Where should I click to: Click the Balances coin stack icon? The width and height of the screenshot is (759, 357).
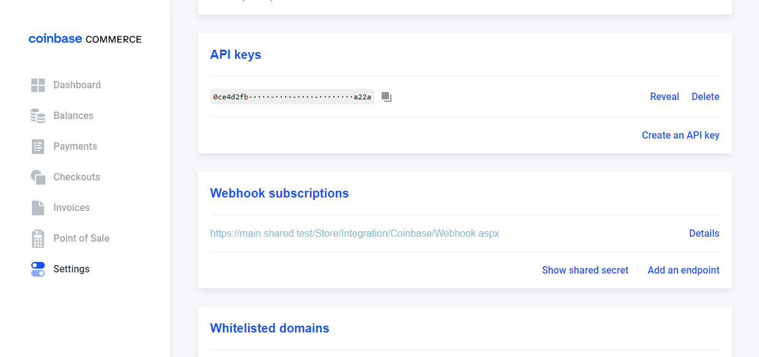[x=38, y=116]
